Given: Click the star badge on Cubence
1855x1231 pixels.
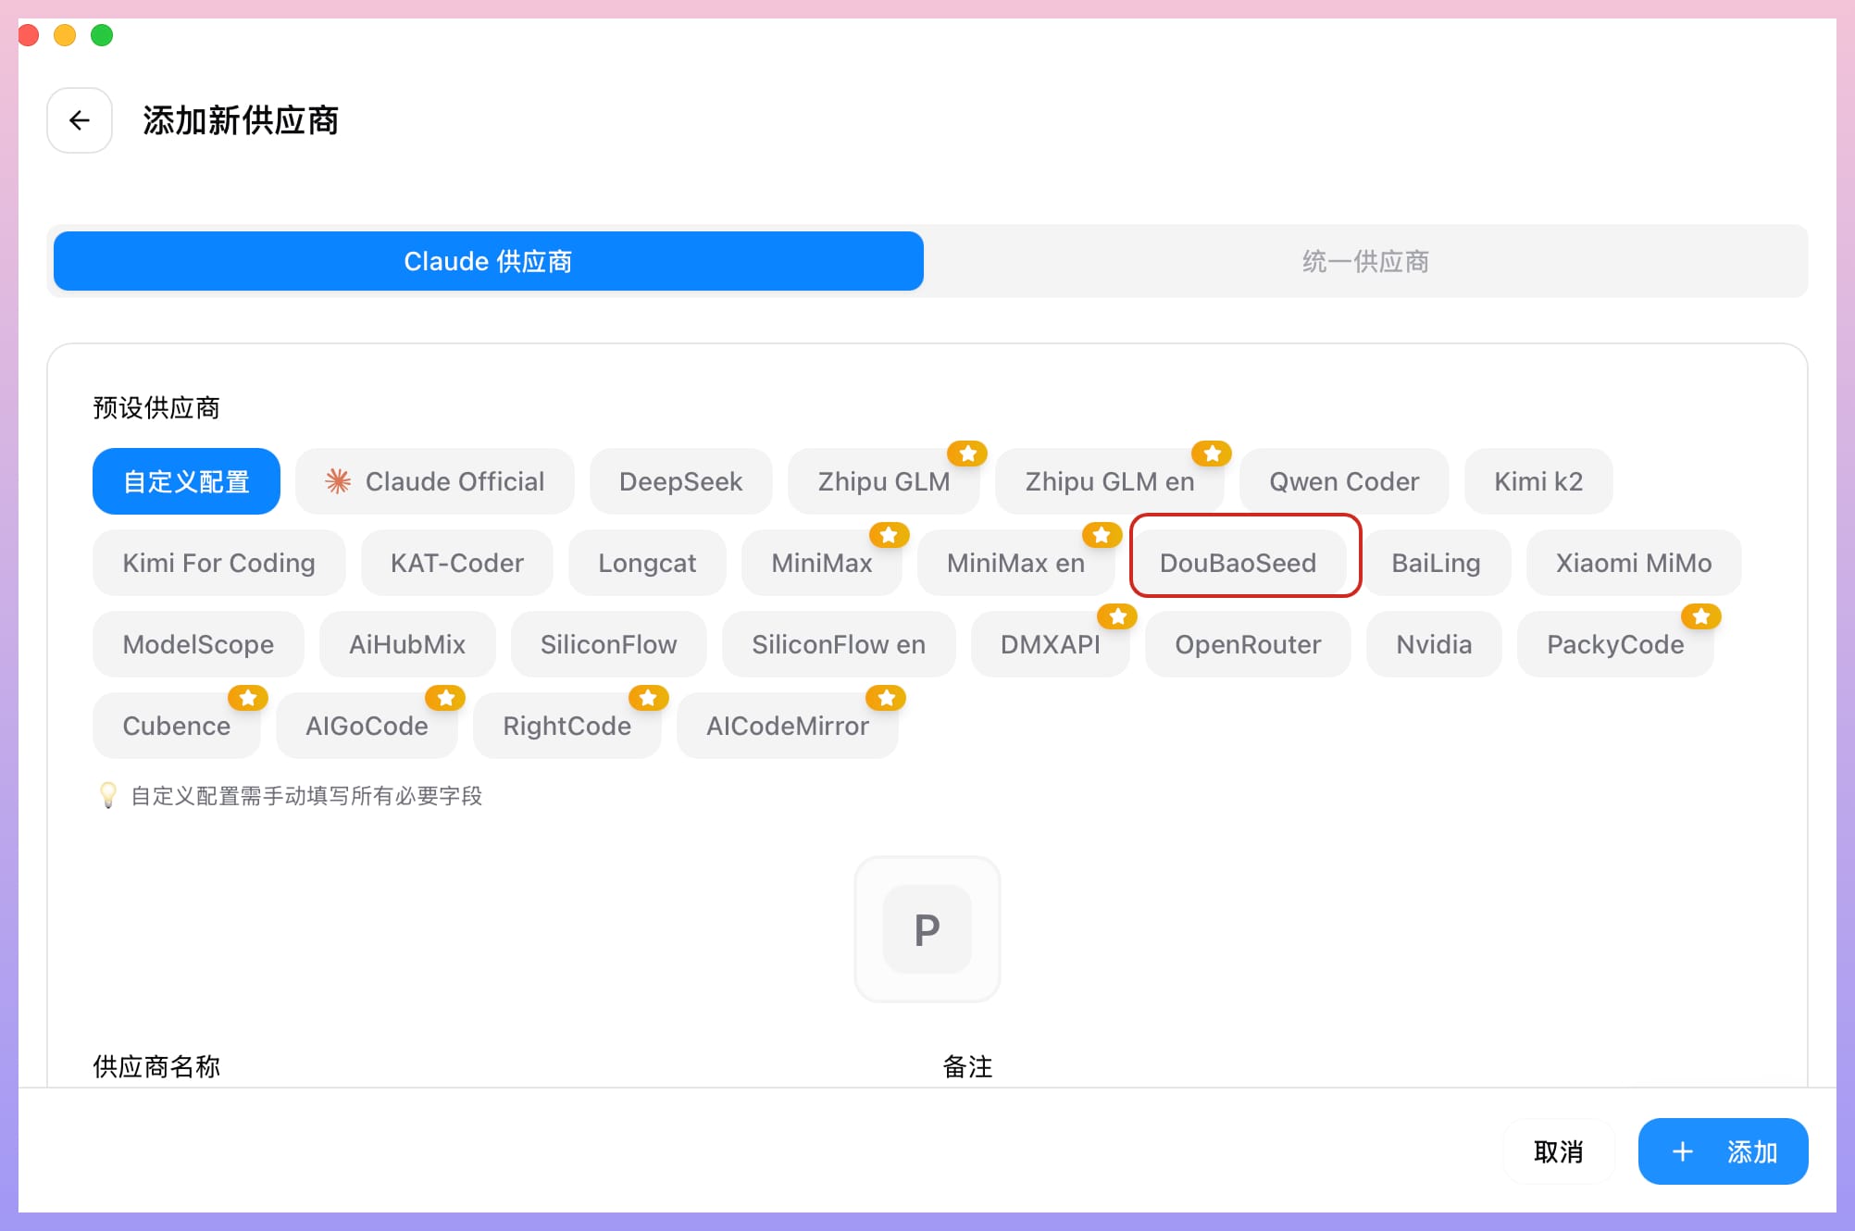Looking at the screenshot, I should (248, 698).
